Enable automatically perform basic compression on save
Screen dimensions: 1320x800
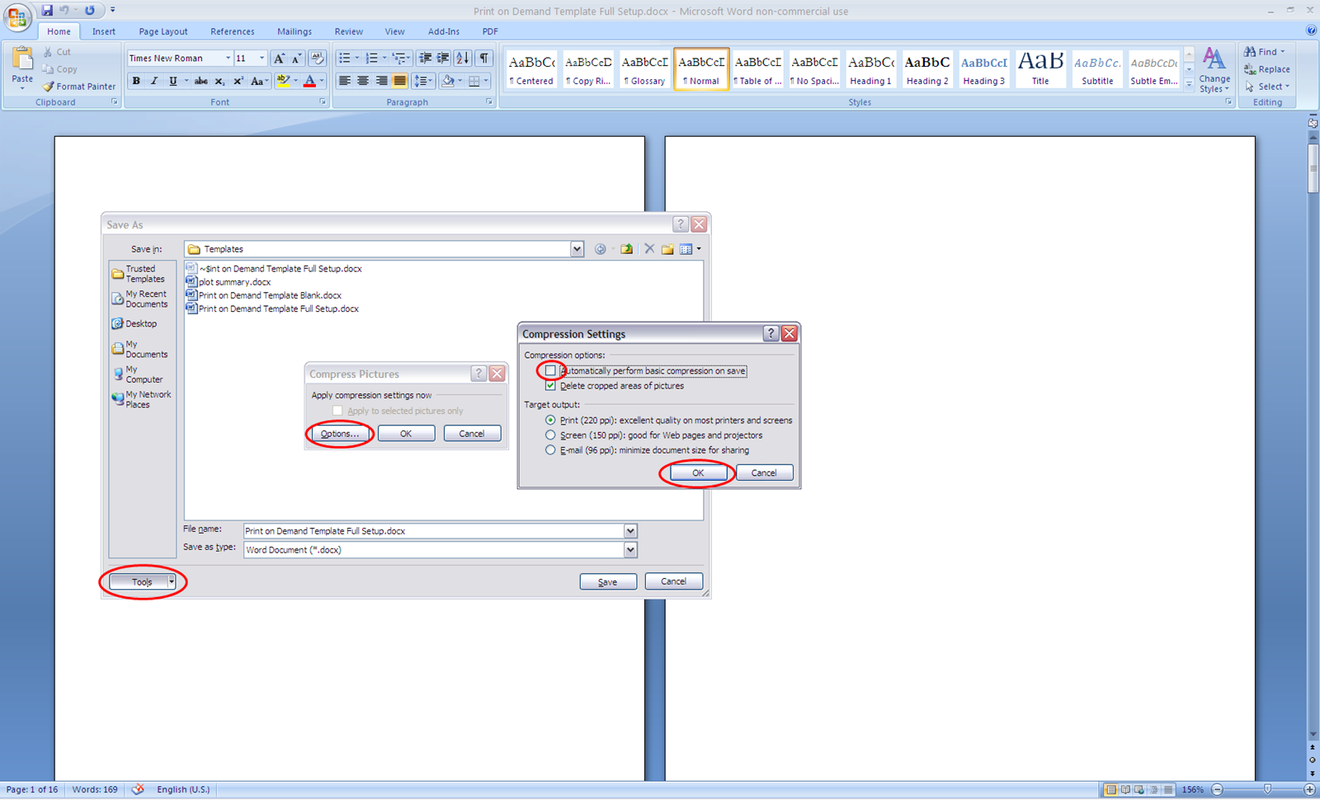[550, 370]
